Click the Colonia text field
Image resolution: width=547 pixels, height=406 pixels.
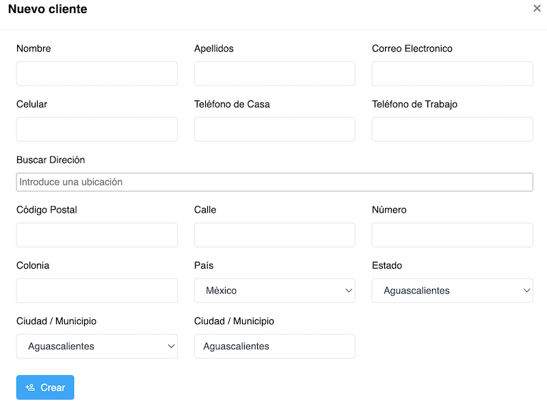[96, 290]
